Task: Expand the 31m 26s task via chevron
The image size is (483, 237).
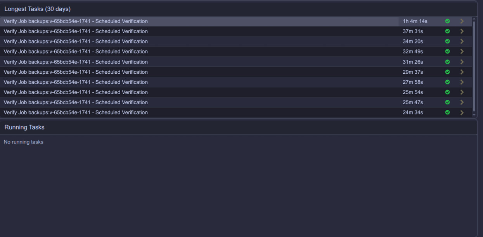Action: coord(462,62)
